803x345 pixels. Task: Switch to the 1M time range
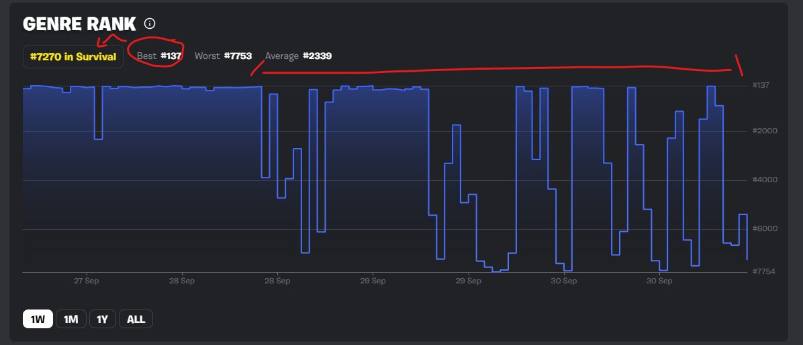click(x=70, y=320)
